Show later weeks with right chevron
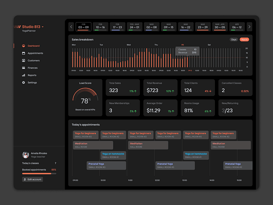The height and width of the screenshot is (205, 273). click(249, 27)
